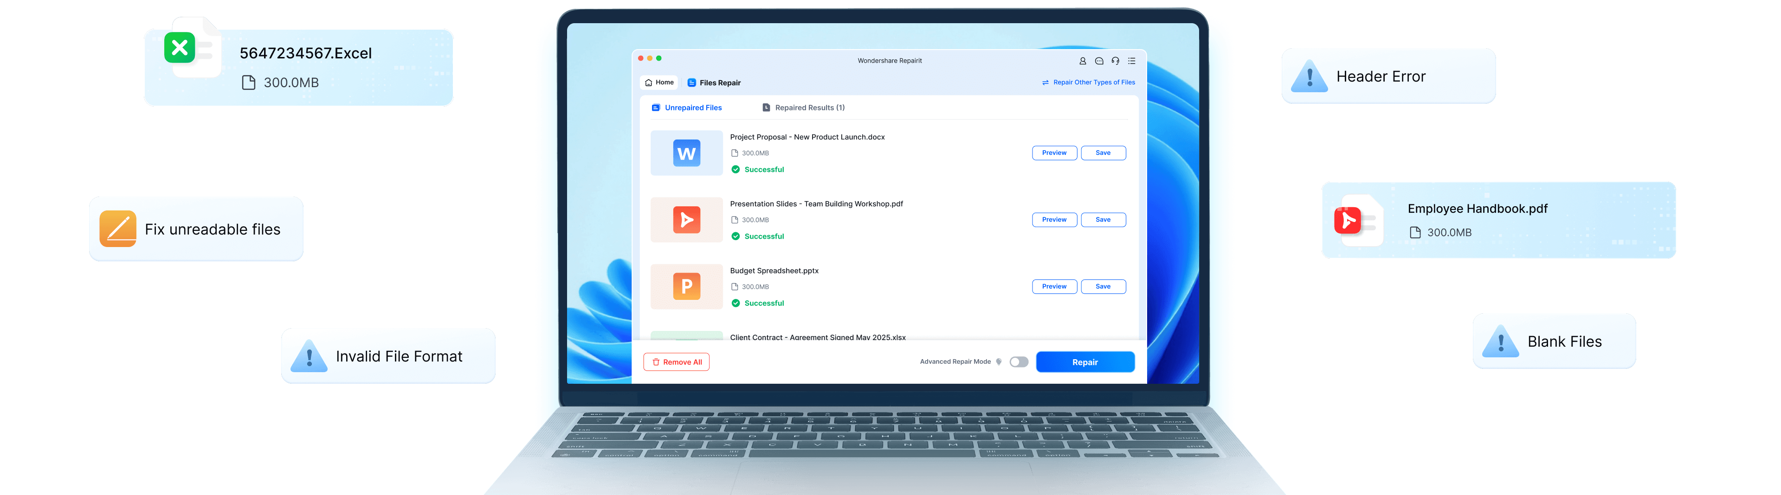Click Repair Other Types of Files link
Viewport: 1781px width, 495px height.
(x=1089, y=82)
